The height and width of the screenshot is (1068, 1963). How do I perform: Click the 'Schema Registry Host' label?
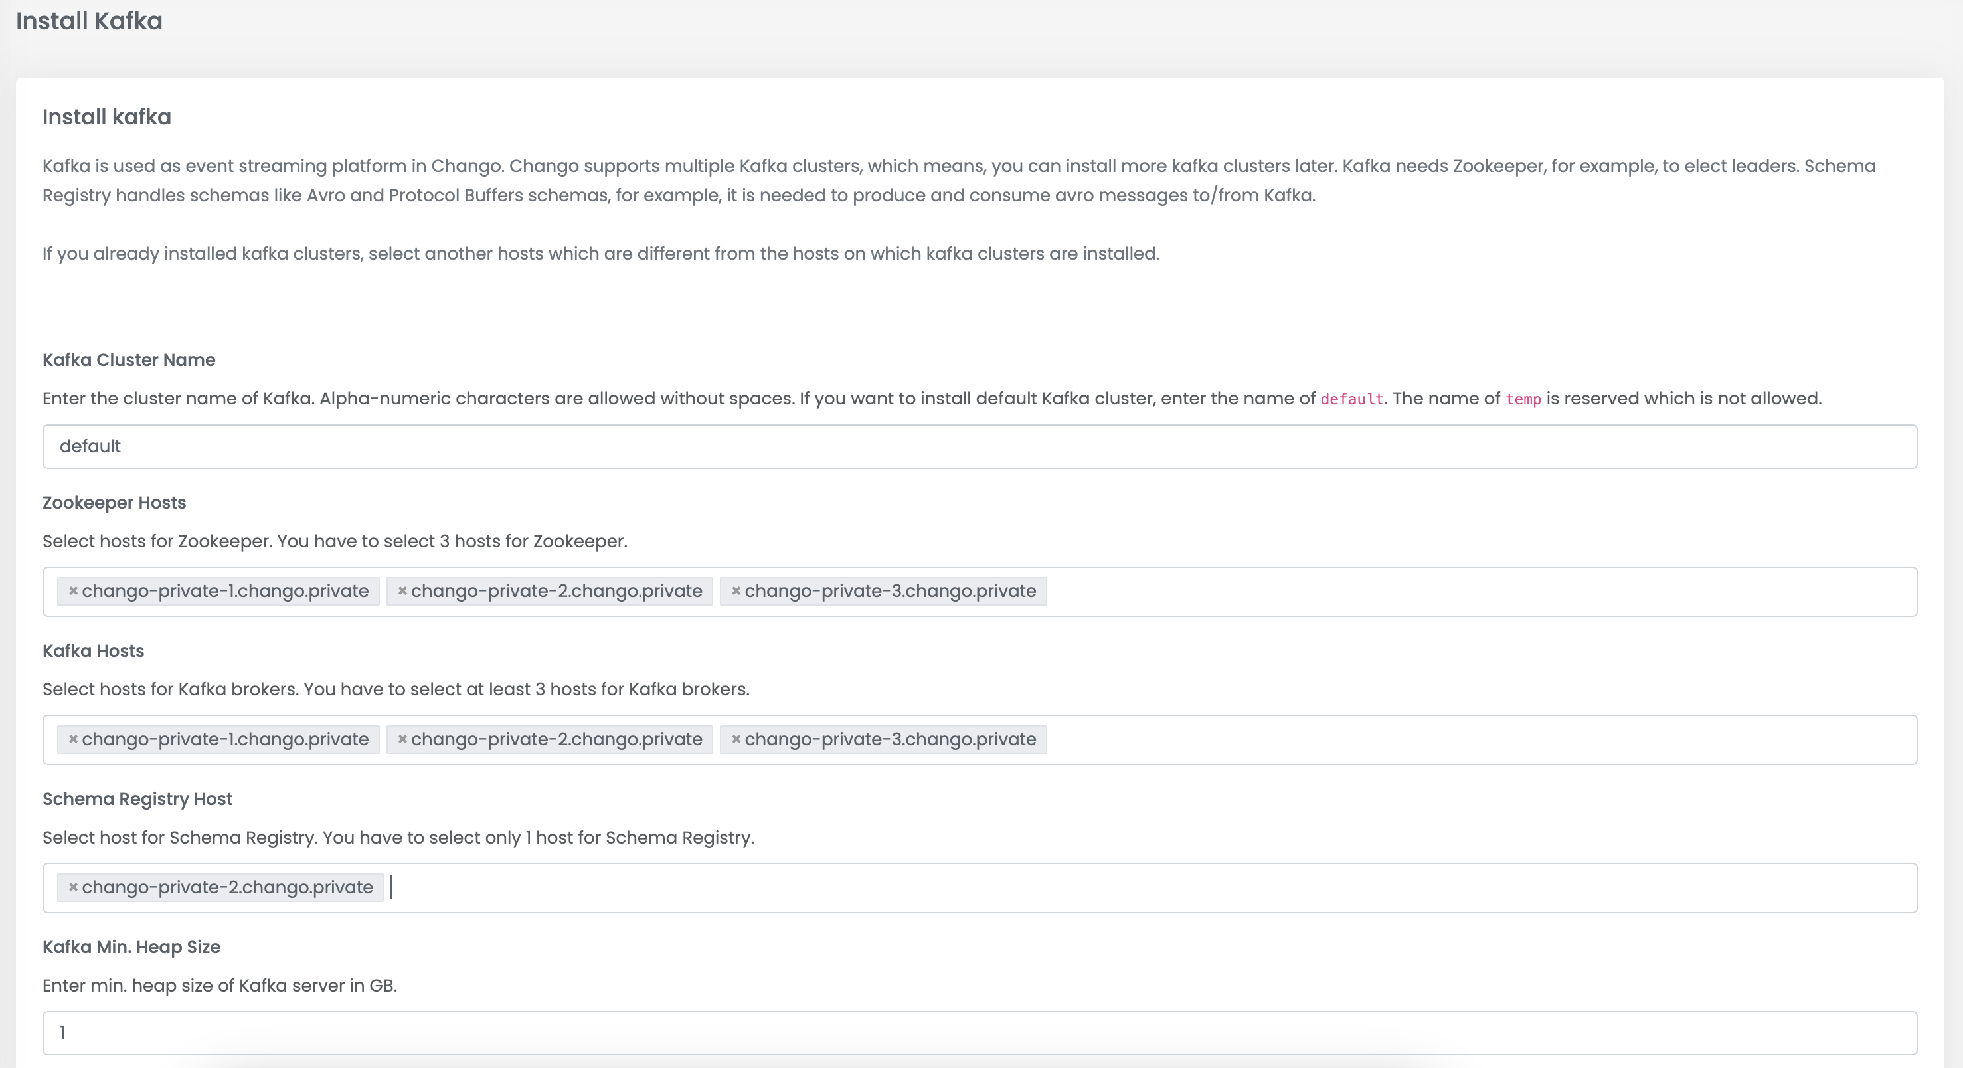click(x=137, y=799)
